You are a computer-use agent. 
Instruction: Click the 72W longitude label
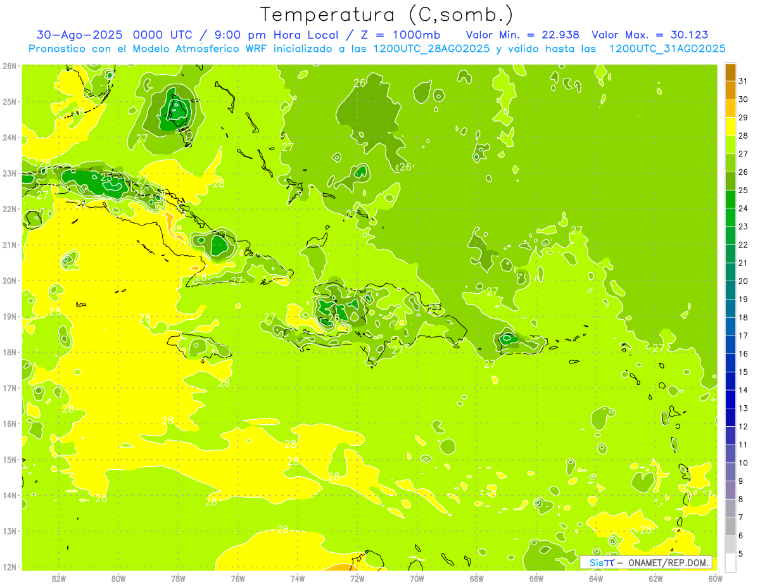(357, 578)
